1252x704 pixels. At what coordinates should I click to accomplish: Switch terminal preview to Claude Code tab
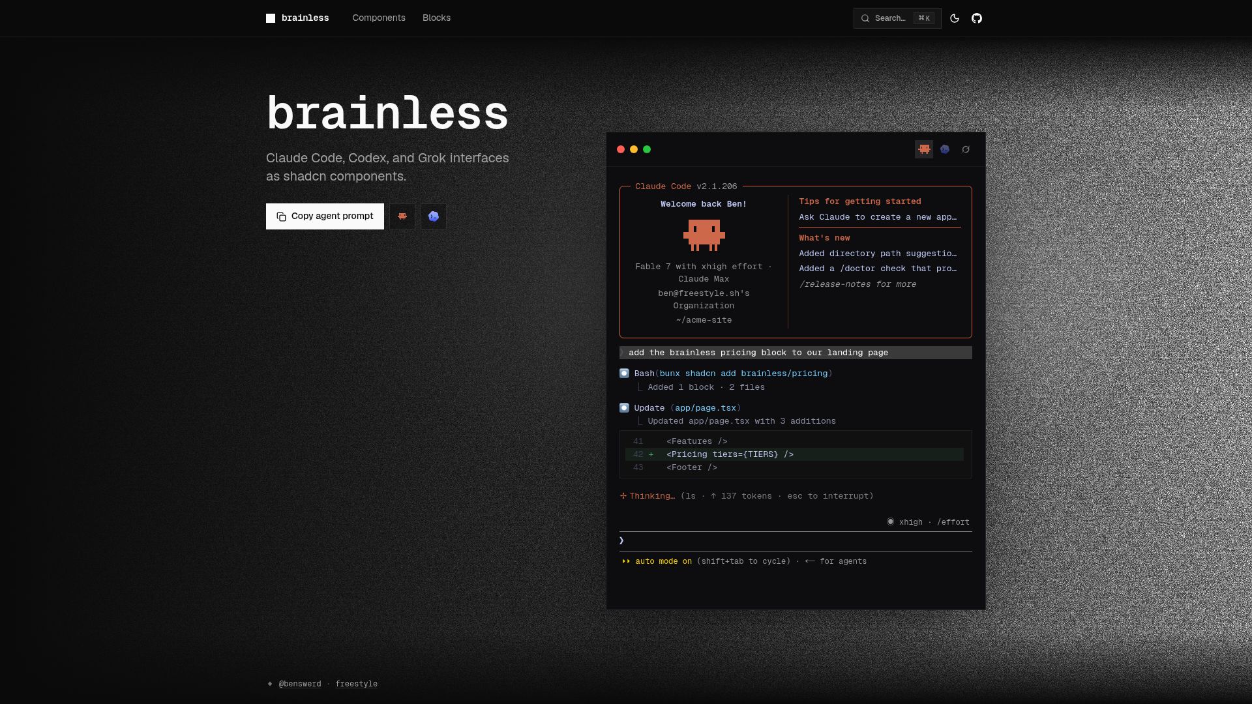tap(924, 149)
